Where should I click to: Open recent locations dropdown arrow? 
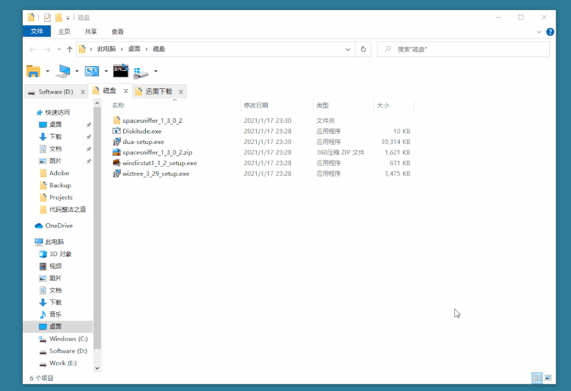[59, 49]
